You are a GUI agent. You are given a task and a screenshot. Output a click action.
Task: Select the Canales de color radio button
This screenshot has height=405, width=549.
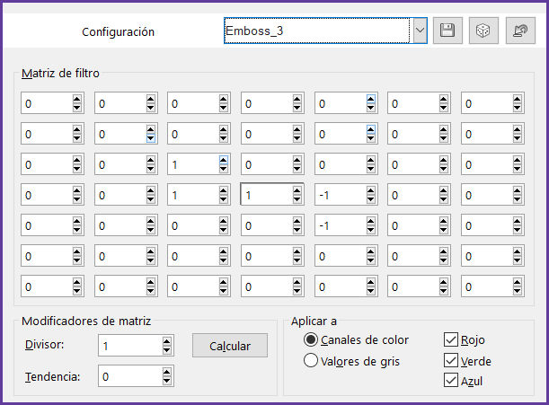(311, 339)
